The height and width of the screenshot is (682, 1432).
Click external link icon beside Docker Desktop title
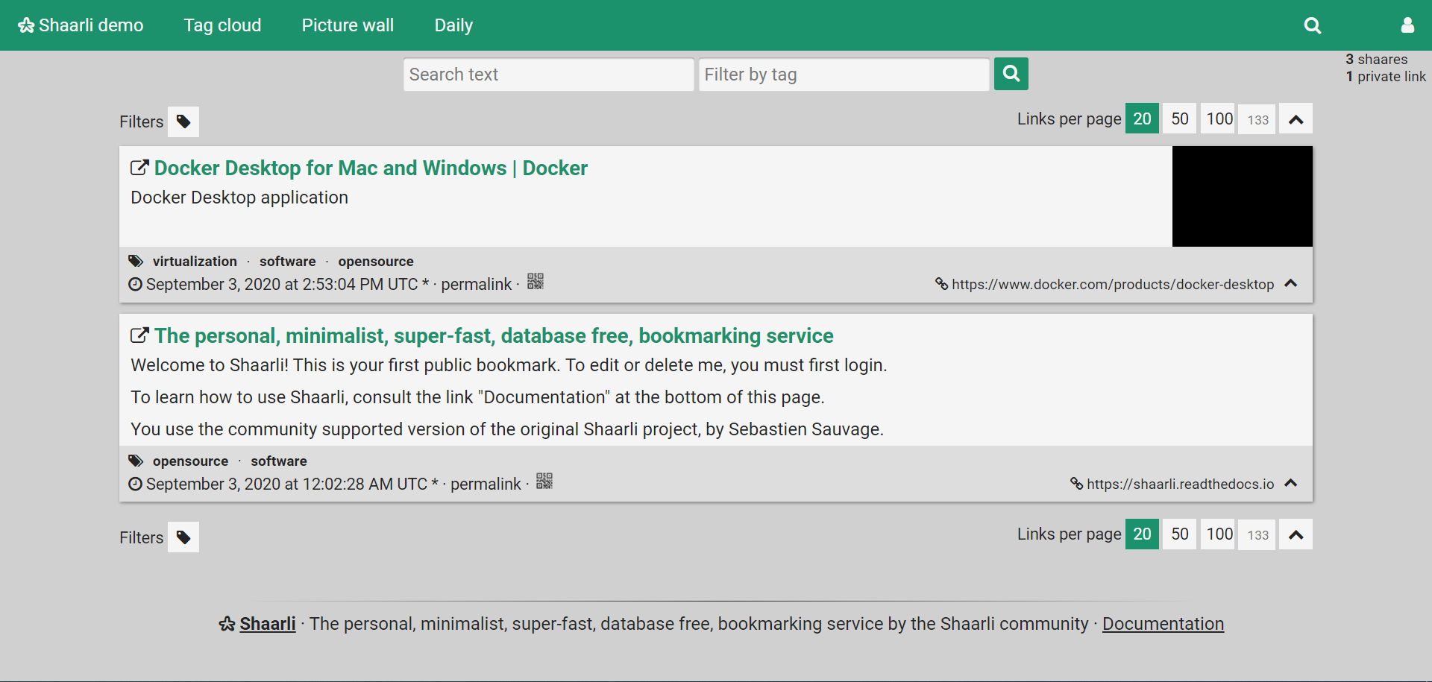[x=139, y=168]
